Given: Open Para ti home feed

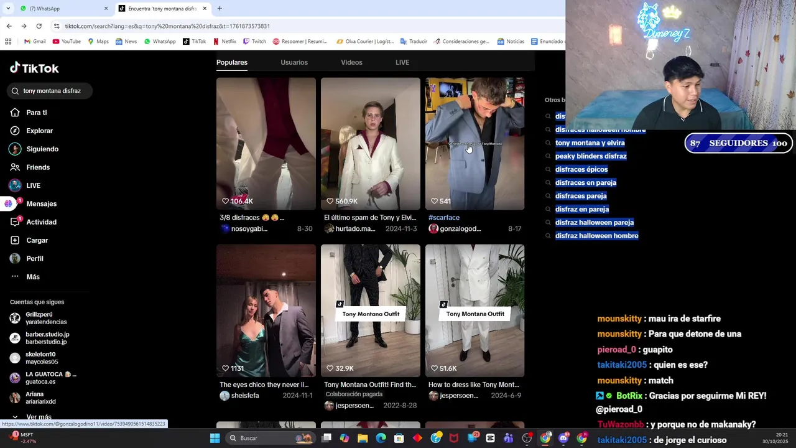Looking at the screenshot, I should coord(29,113).
